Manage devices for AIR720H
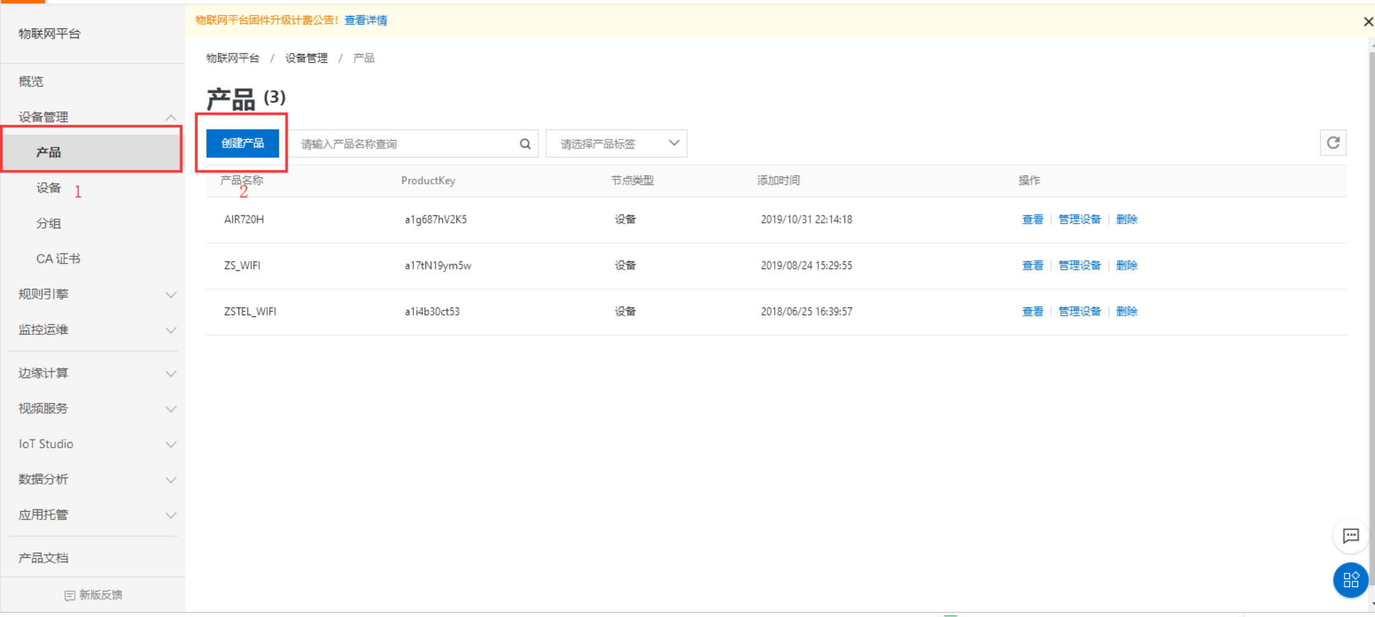The image size is (1375, 617). pyautogui.click(x=1080, y=220)
